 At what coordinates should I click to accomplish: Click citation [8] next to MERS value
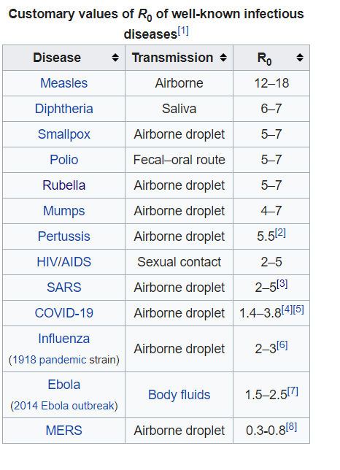coord(291,427)
